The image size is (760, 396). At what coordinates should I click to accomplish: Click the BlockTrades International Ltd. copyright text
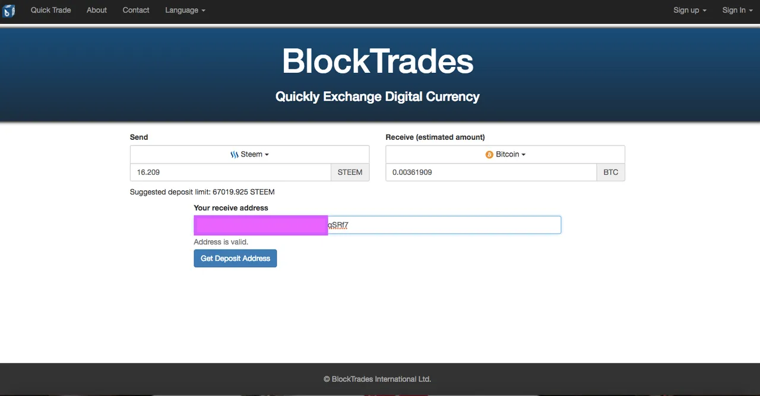(378, 379)
